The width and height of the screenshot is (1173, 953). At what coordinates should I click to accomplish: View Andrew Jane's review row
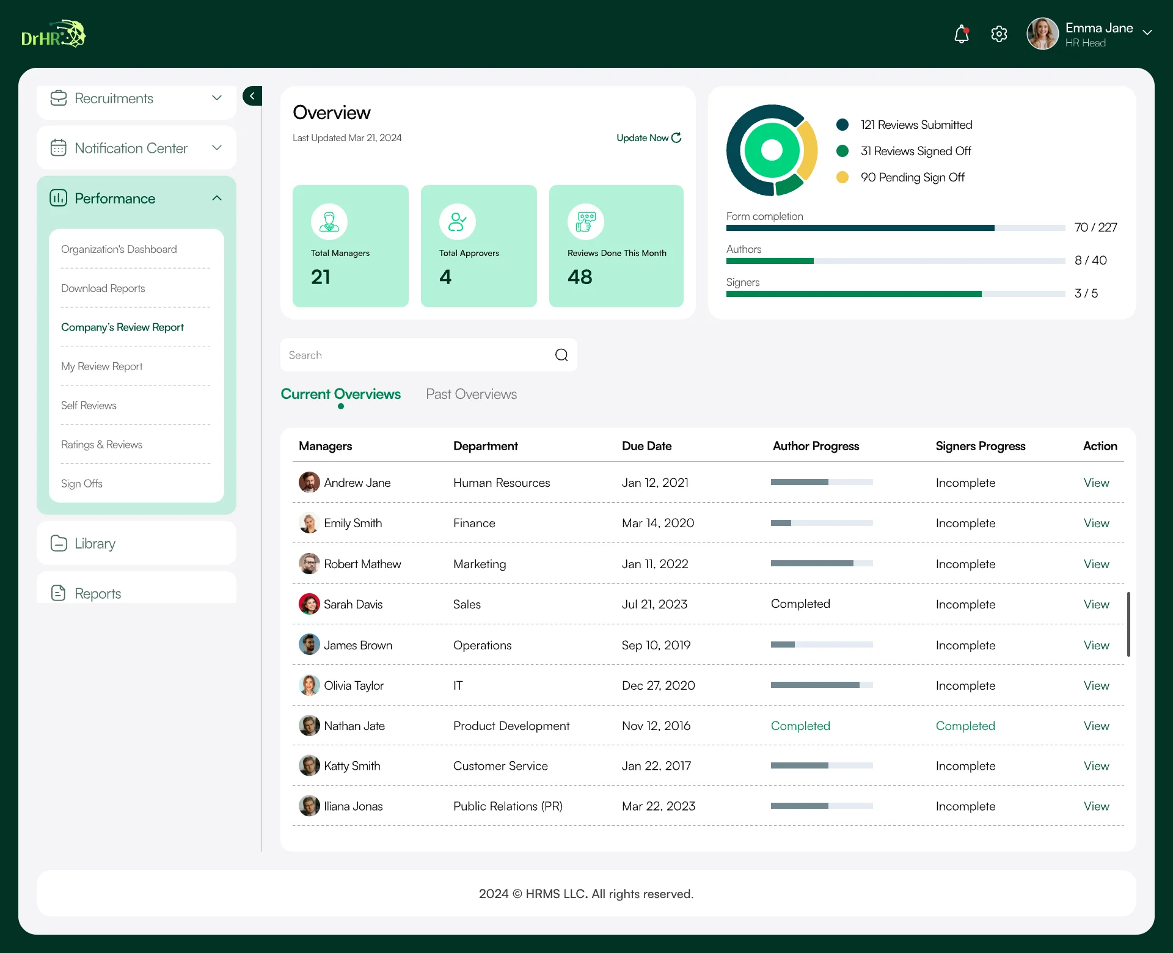click(1097, 483)
